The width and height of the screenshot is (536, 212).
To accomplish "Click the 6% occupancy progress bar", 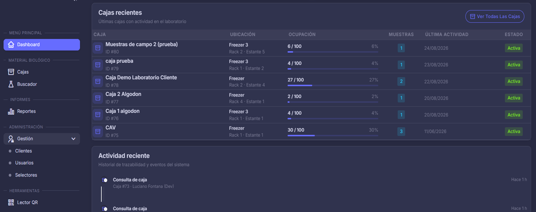I will pos(333,52).
